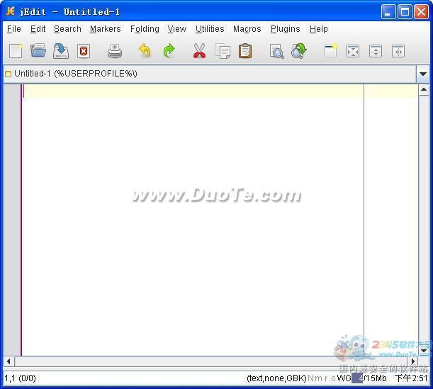Viewport: 433px width, 389px height.
Task: Undo last edit with yellow arrow
Action: [x=145, y=50]
